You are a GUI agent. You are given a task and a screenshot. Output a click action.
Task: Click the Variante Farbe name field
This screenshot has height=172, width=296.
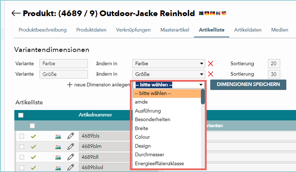pos(64,63)
